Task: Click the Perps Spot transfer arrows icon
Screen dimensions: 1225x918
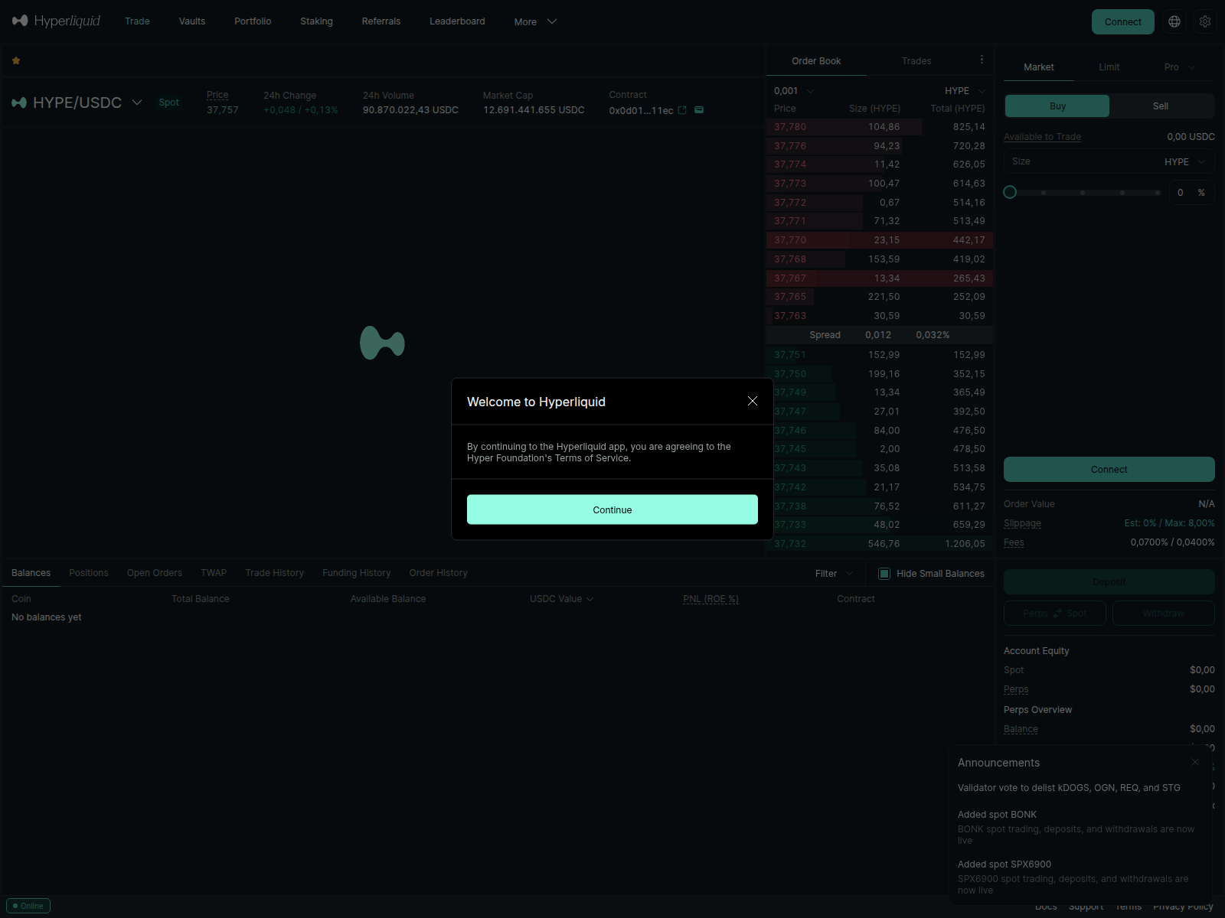Action: (1057, 614)
